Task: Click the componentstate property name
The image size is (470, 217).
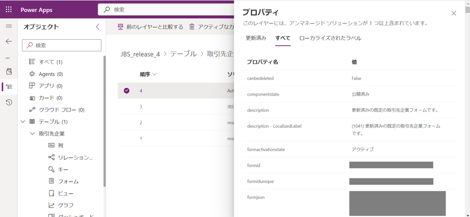Action: pyautogui.click(x=263, y=94)
